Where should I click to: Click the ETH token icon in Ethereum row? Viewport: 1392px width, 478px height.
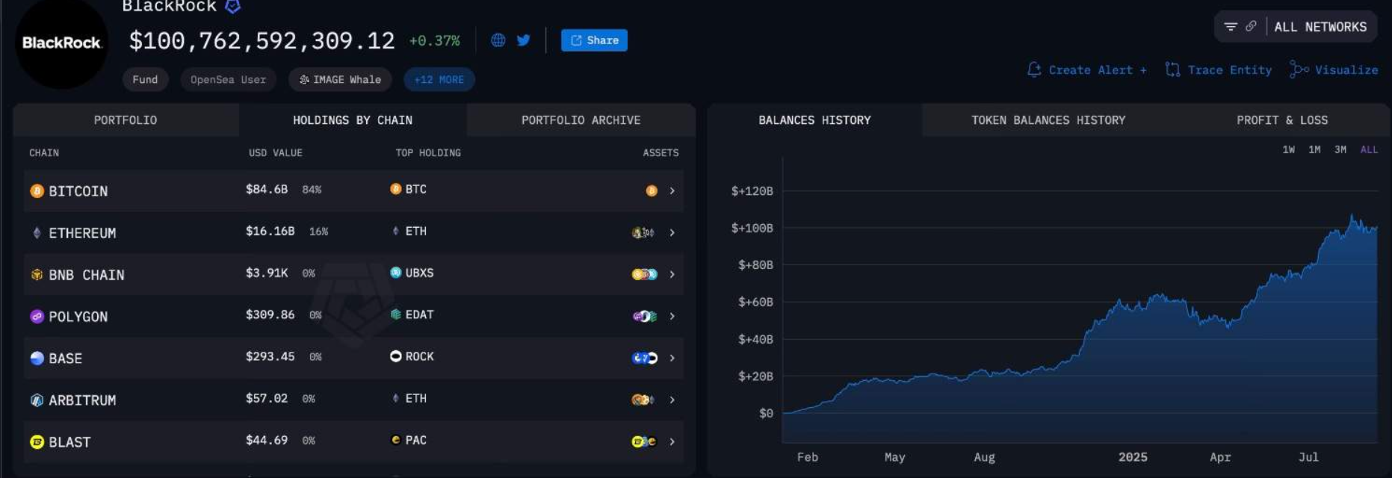coord(396,231)
